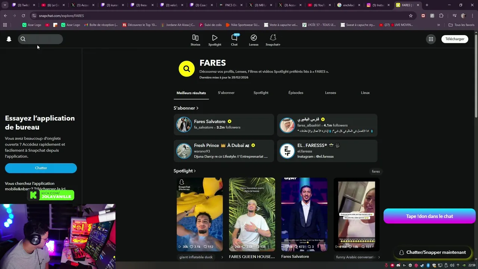
Task: Switch to the Épisodes tab
Action: pos(296,93)
